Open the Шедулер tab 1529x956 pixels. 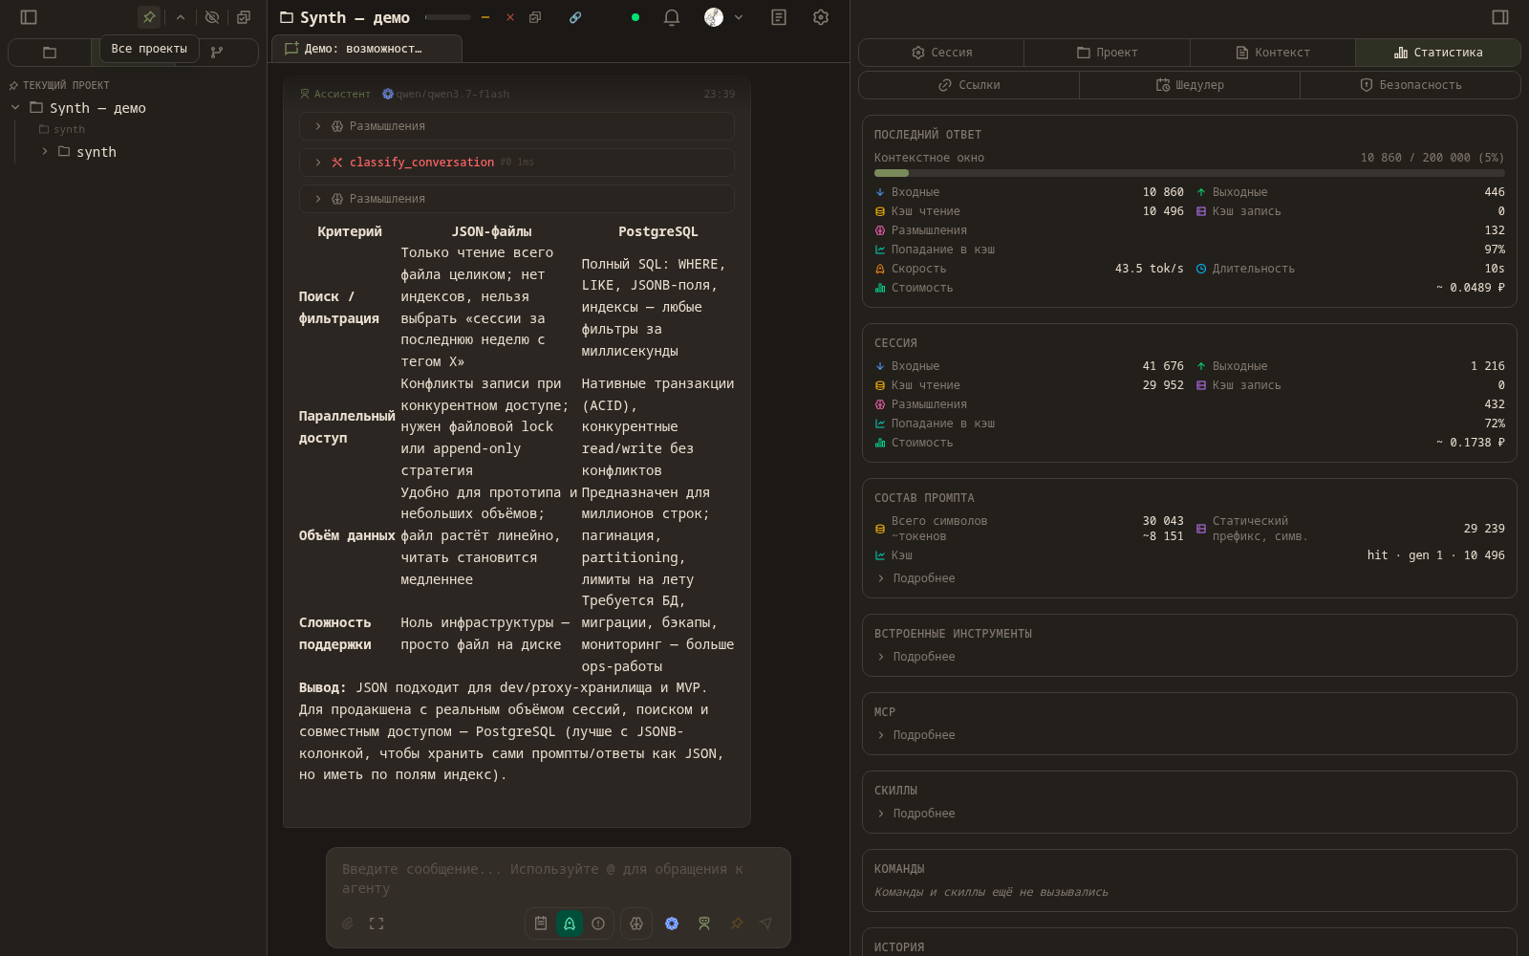coord(1190,85)
